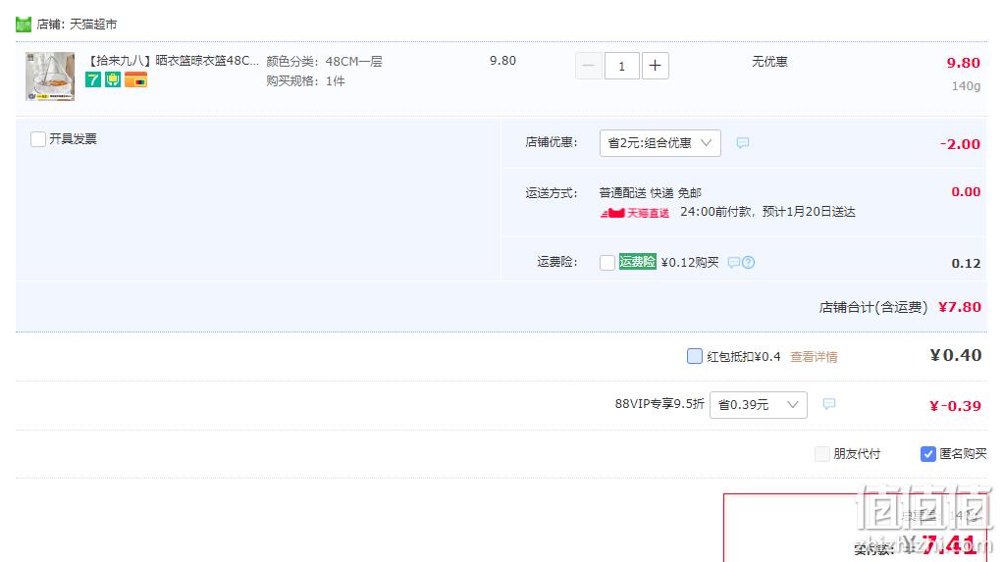Image resolution: width=1002 pixels, height=562 pixels.
Task: Click the 140g weight text
Action: coord(966,85)
